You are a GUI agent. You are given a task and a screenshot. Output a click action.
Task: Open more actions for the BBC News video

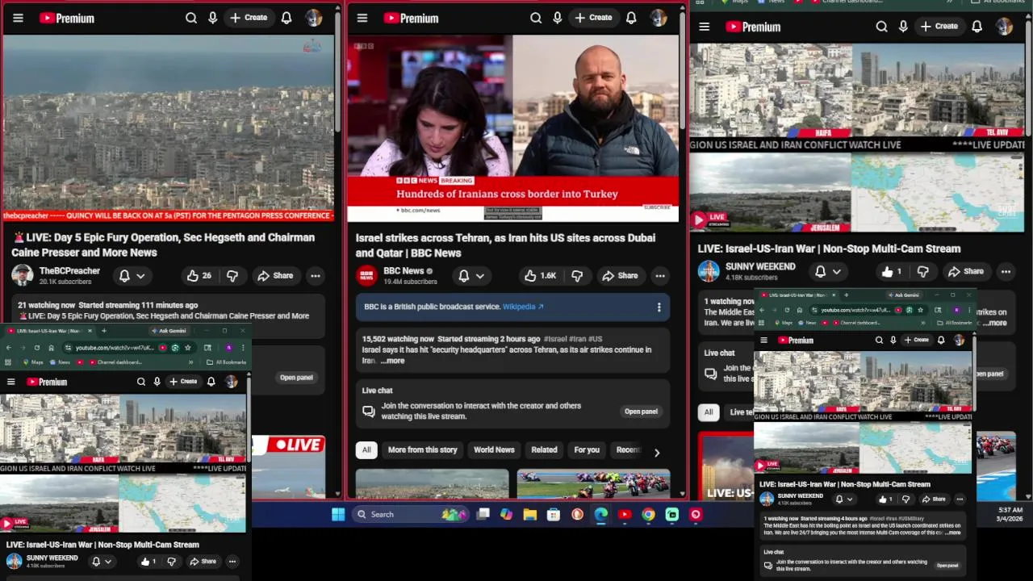pyautogui.click(x=660, y=276)
